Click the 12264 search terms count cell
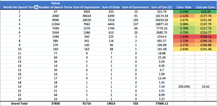217x106 pixels. 55,24
